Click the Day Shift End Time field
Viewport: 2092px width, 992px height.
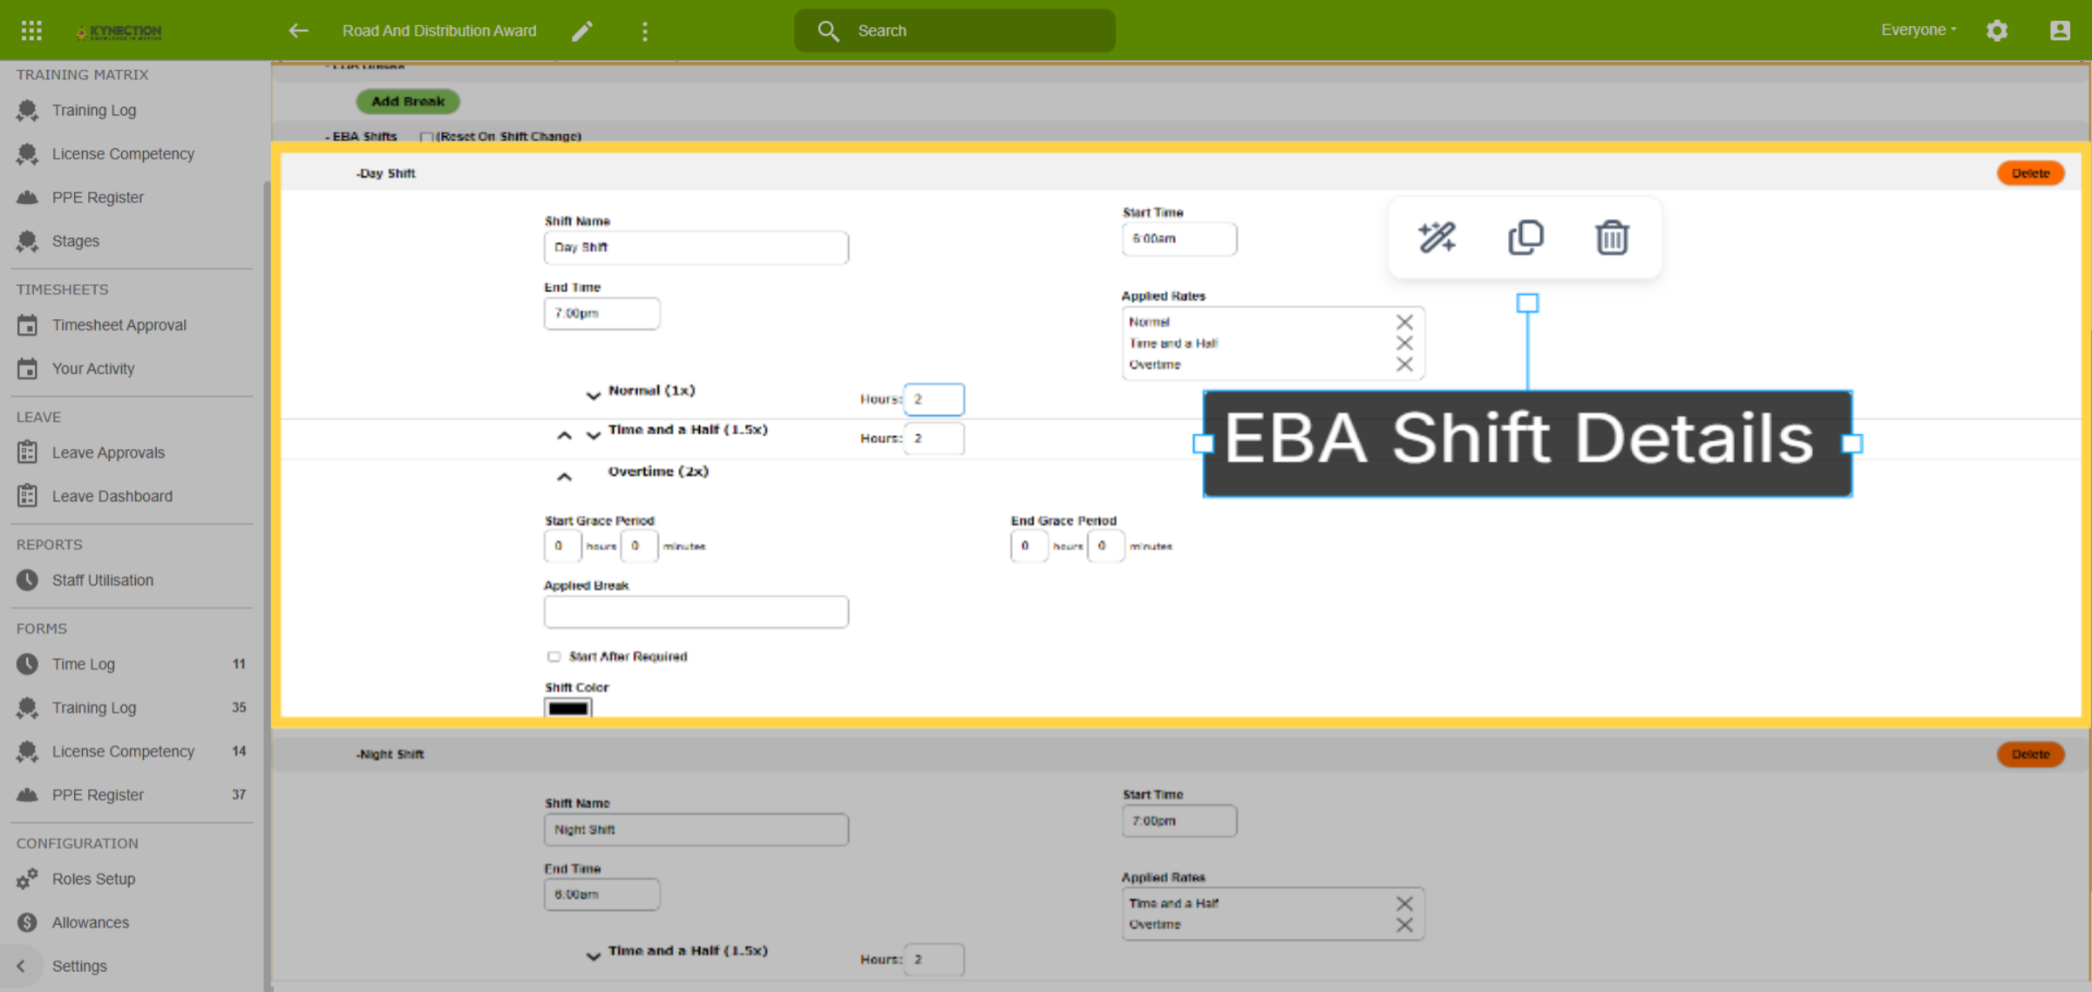point(601,313)
